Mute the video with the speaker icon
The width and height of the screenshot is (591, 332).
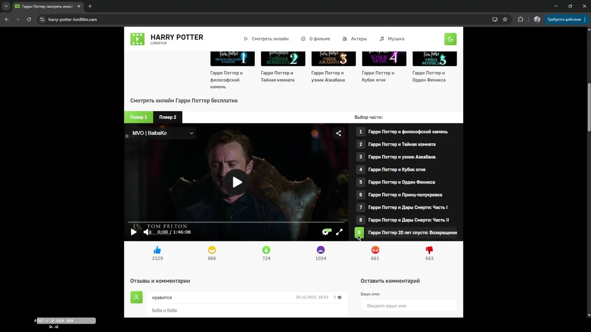tap(147, 232)
